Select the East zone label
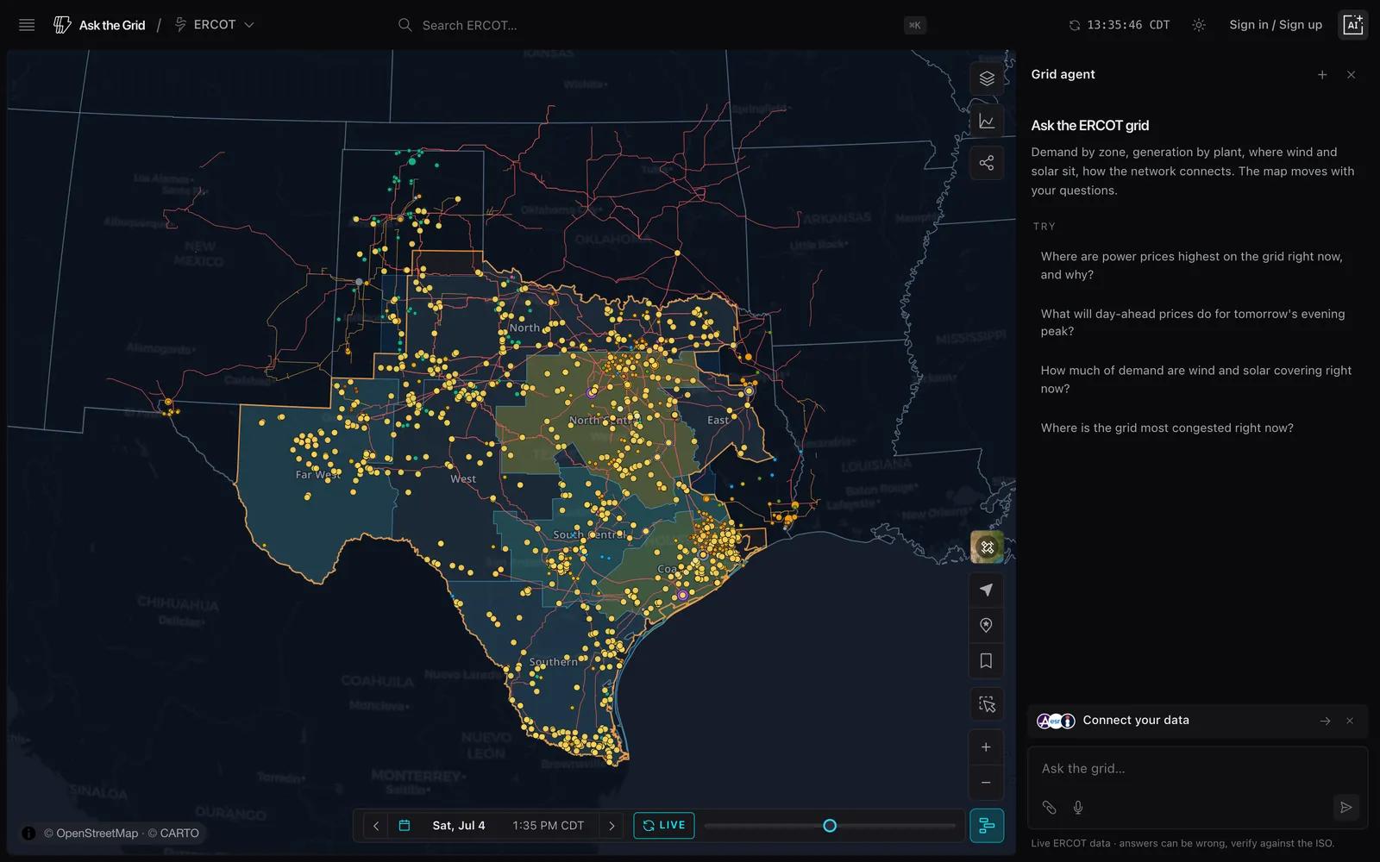Image resolution: width=1380 pixels, height=862 pixels. pyautogui.click(x=718, y=420)
